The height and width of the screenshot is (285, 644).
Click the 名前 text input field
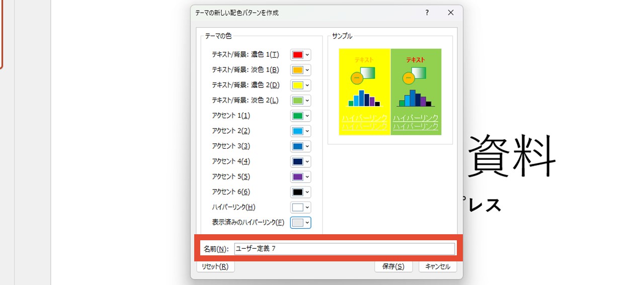tap(344, 249)
